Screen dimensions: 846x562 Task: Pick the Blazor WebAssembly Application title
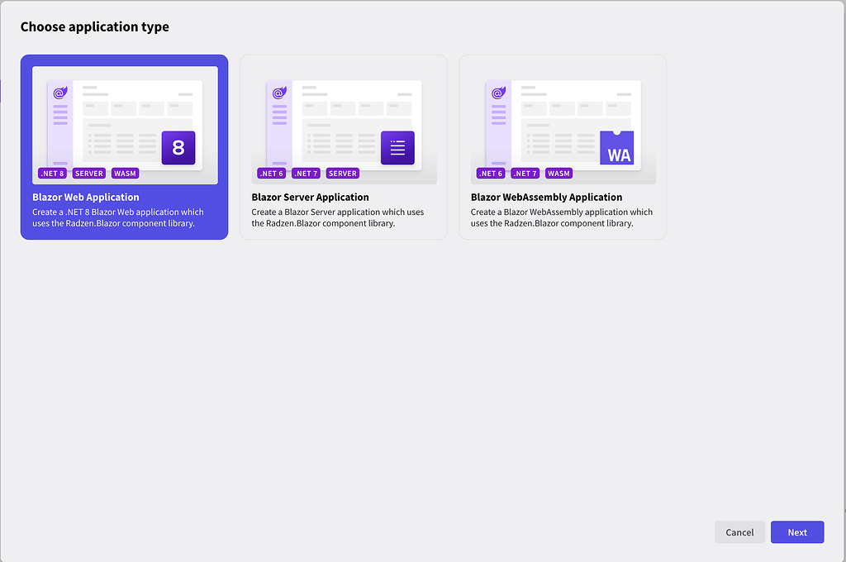point(546,198)
